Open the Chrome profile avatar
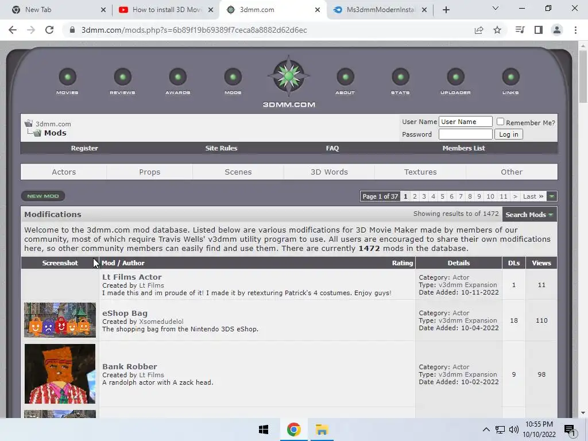This screenshot has height=441, width=588. coord(557,30)
